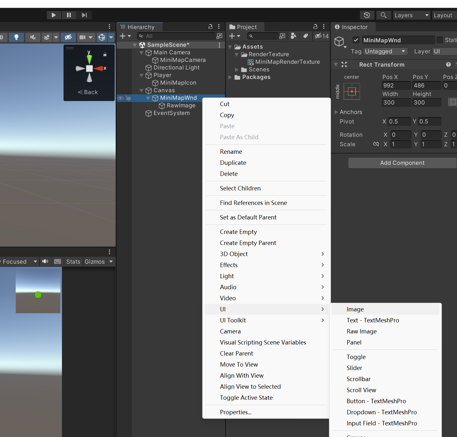Toggle the Scene gizmos sphere icon

coord(102,37)
